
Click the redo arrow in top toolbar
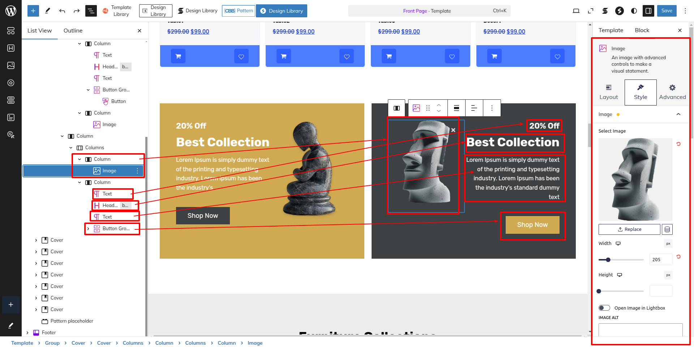coord(76,11)
